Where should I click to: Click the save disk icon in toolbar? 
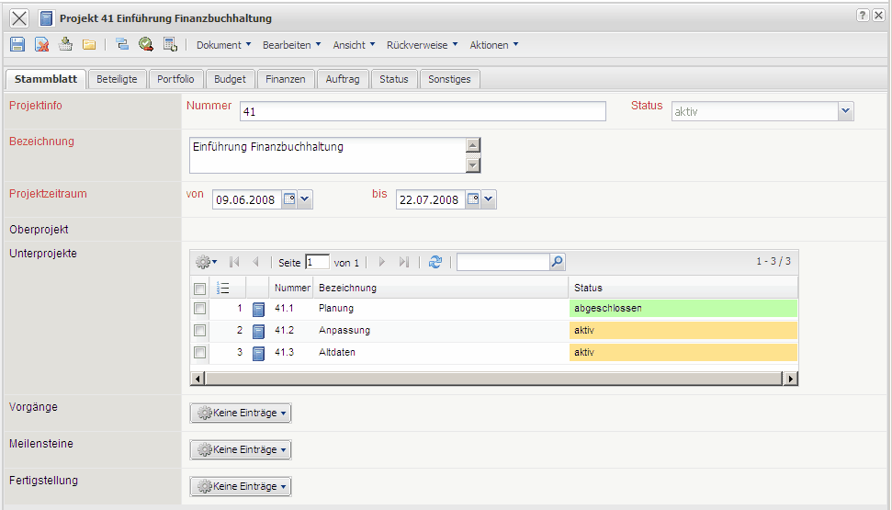pyautogui.click(x=17, y=44)
